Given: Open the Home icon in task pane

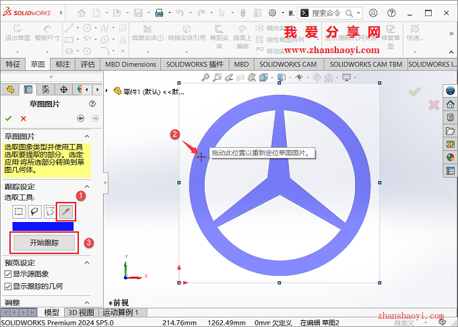Looking at the screenshot, I should point(450,104).
